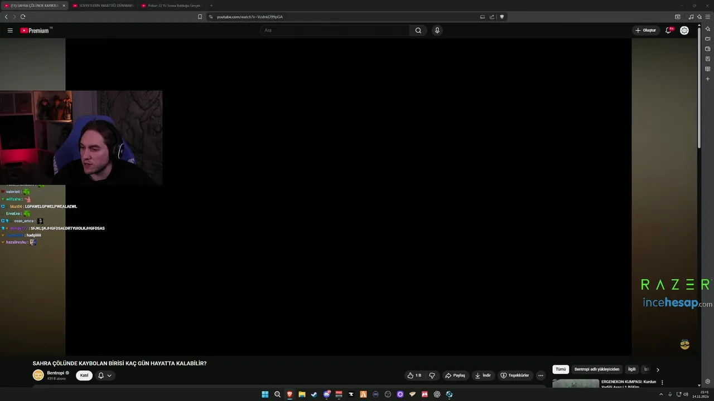Click the browser address bar URL
The image size is (714, 401).
[250, 17]
